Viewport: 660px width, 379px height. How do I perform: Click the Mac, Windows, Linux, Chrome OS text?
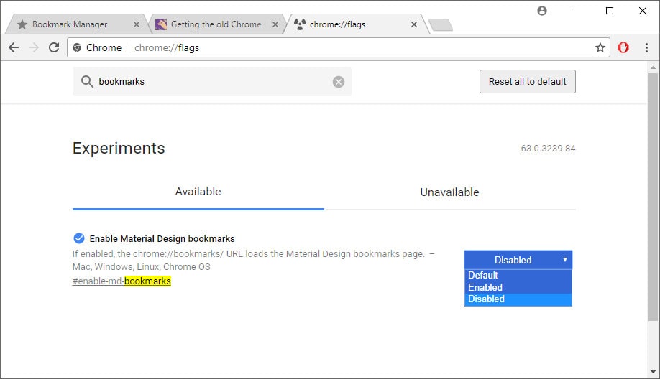[142, 267]
